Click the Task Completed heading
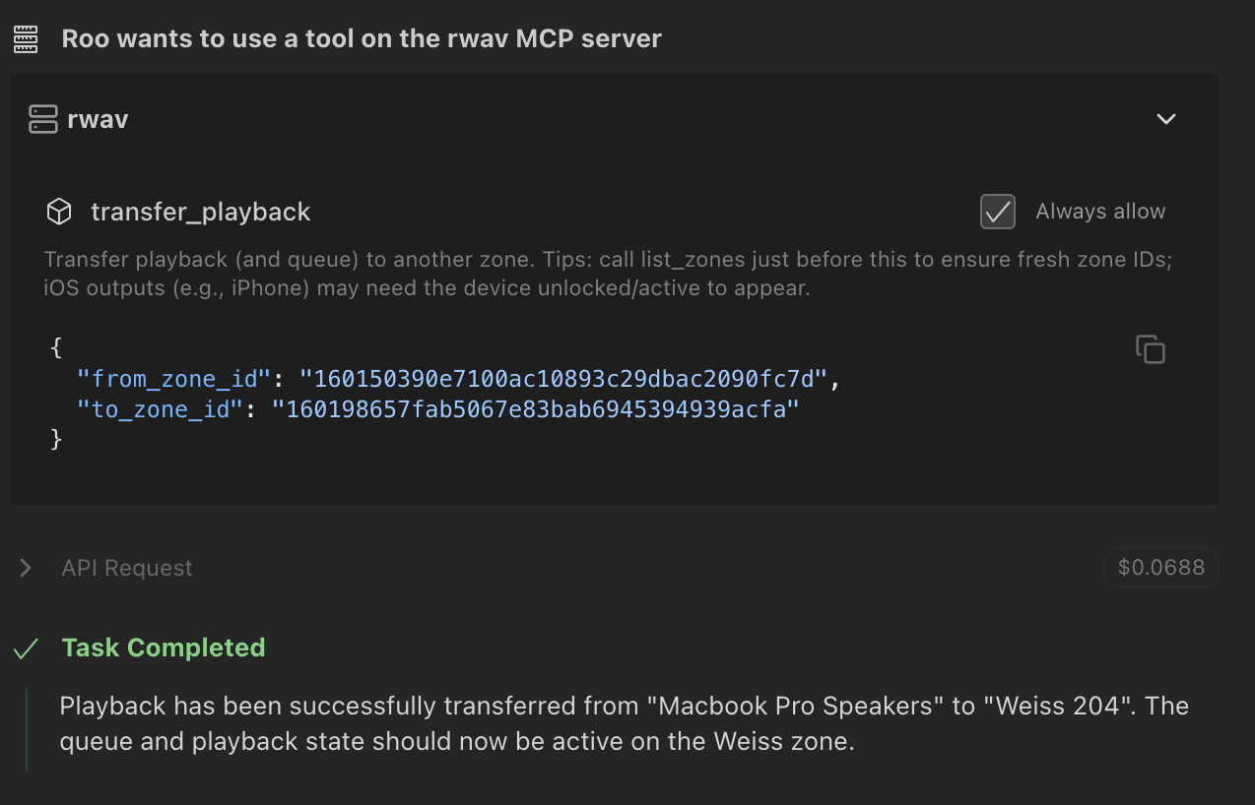Viewport: 1255px width, 805px height. tap(164, 648)
